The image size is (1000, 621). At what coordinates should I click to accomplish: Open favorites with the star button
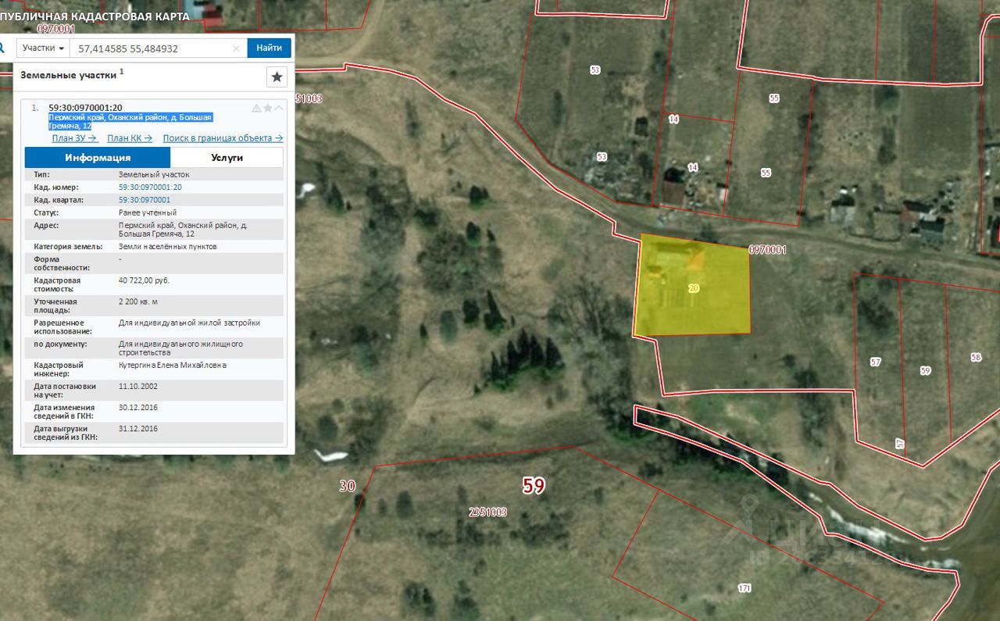point(277,77)
